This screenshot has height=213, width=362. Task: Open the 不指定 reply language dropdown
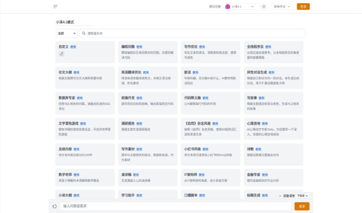click(302, 196)
